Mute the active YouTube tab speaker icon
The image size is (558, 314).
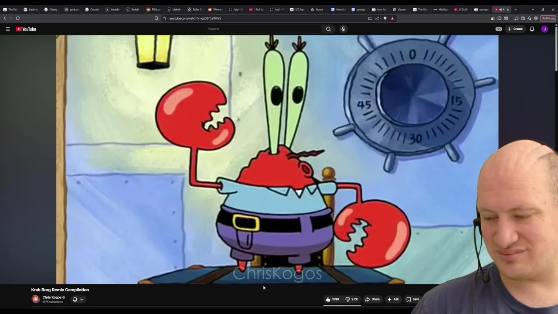point(500,10)
